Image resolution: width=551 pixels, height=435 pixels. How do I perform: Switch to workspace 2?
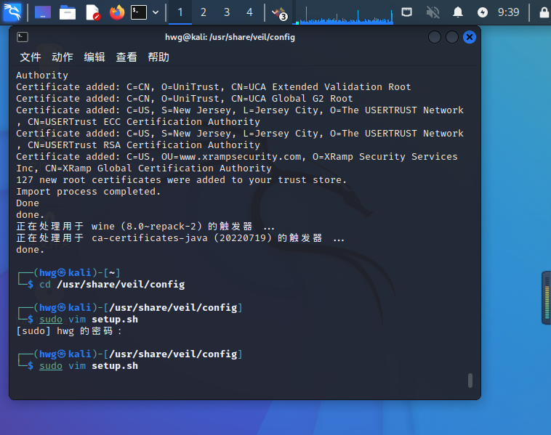point(204,12)
